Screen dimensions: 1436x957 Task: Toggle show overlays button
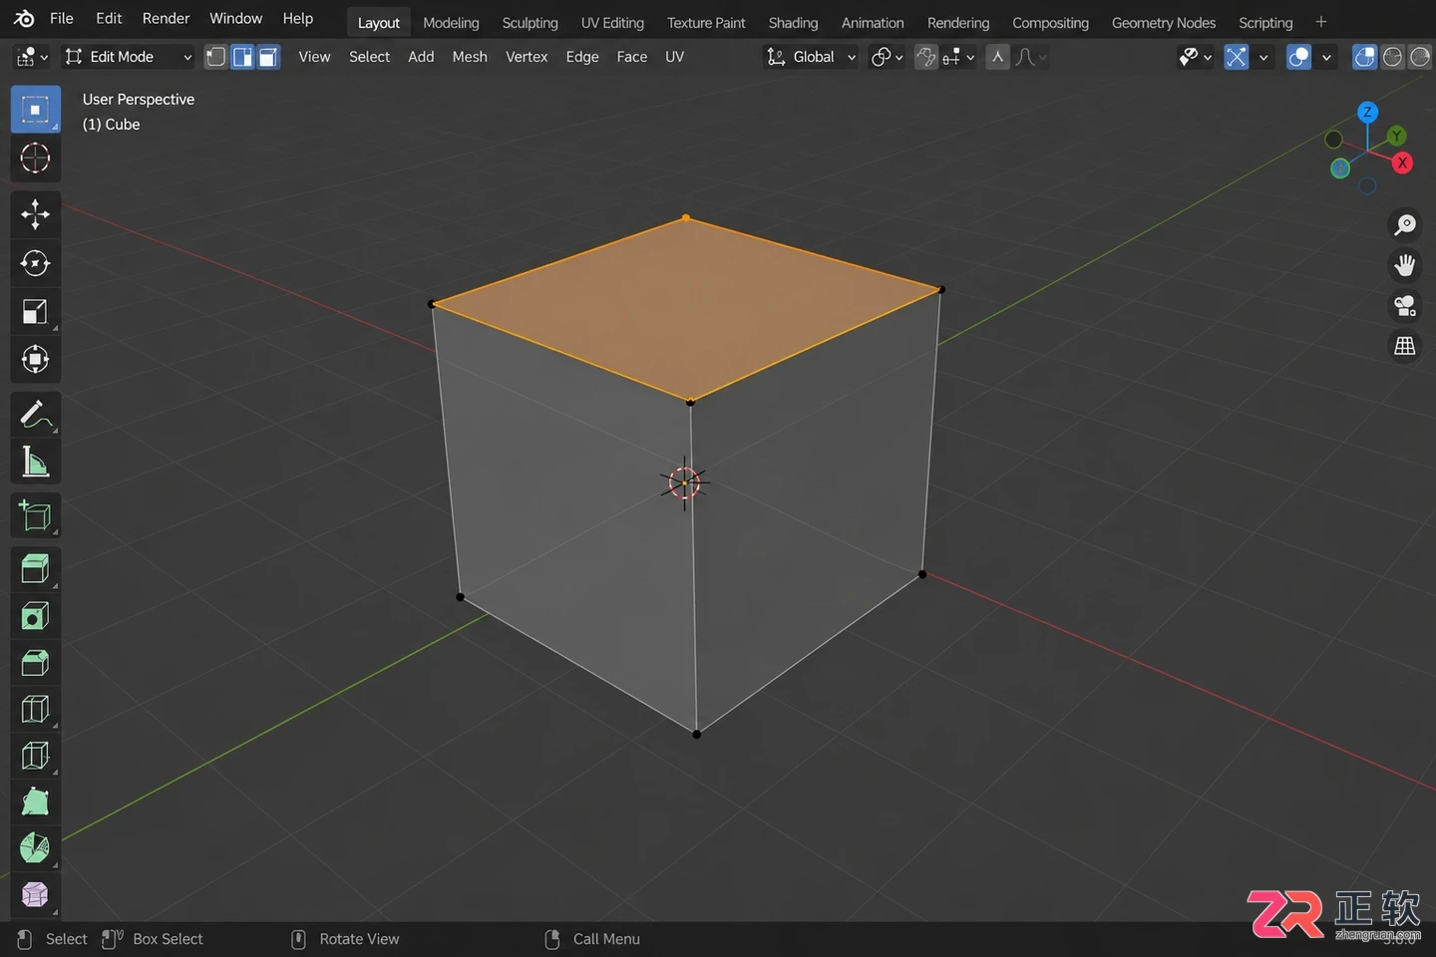[1298, 57]
